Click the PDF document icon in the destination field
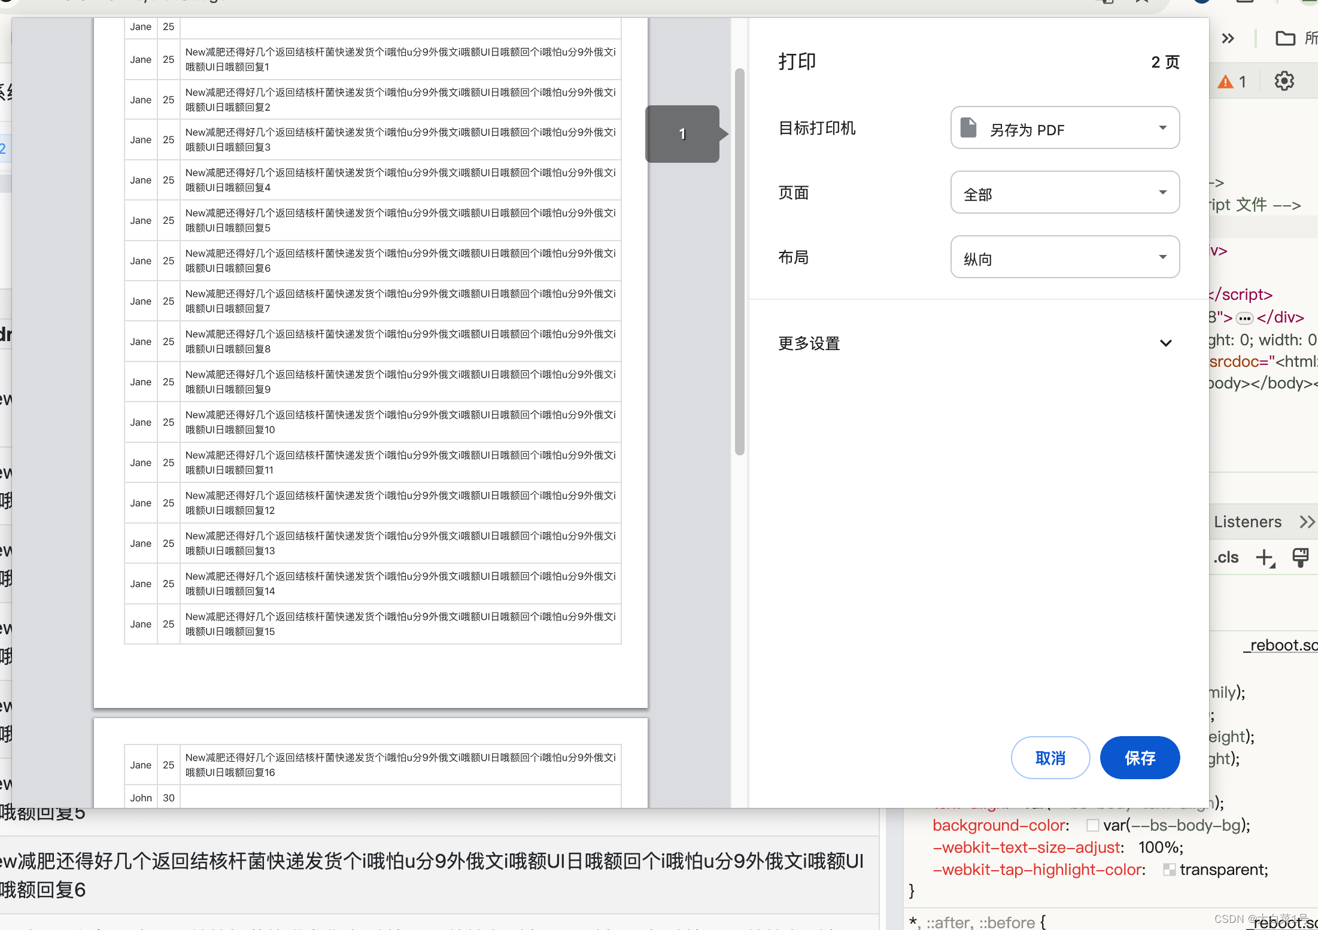 pos(968,128)
